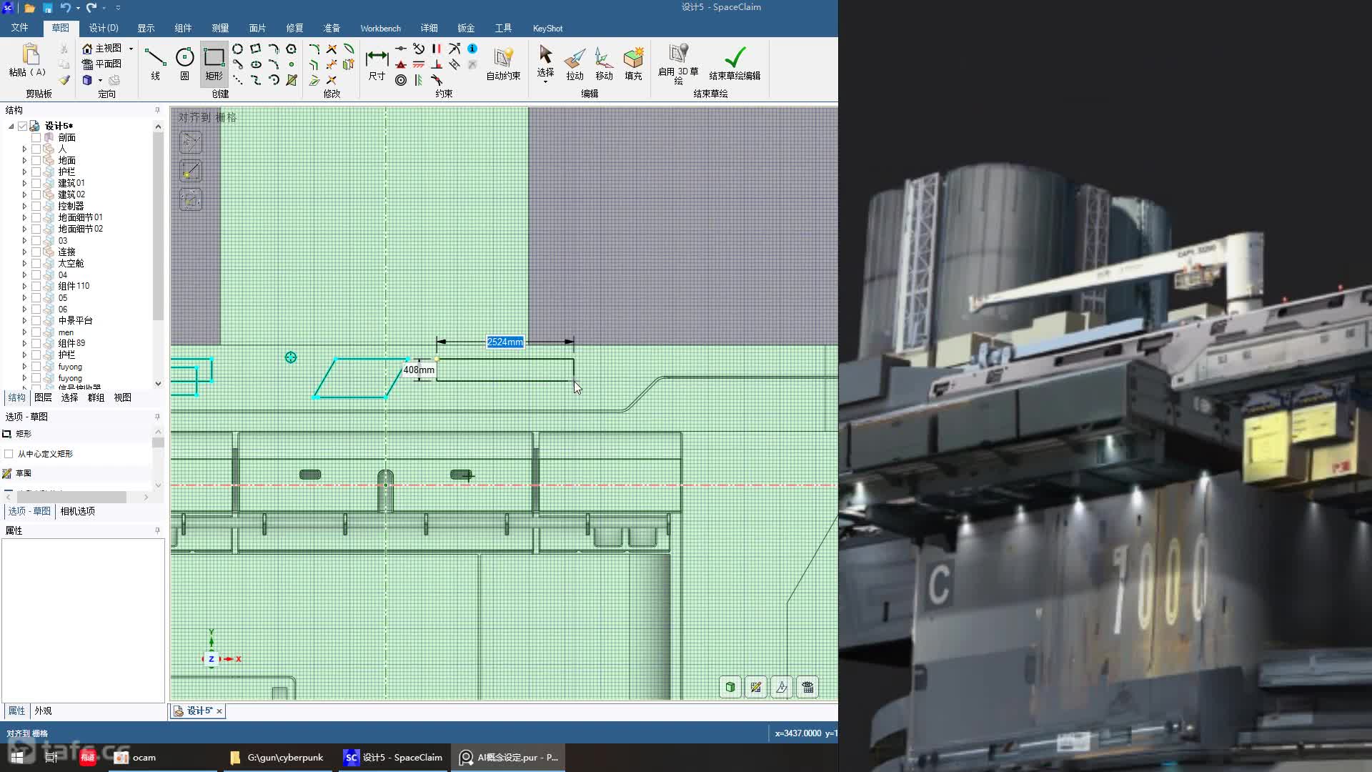1372x772 pixels.
Task: Click Paste (粘贴) in clipboard group
Action: (27, 60)
